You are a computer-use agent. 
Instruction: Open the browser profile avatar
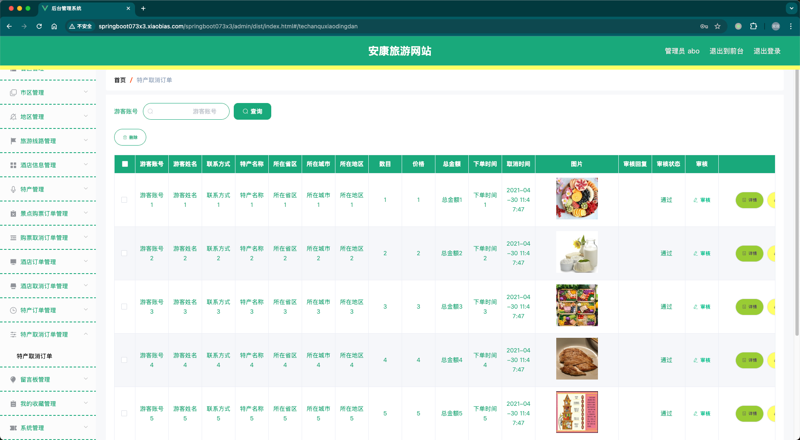point(776,26)
